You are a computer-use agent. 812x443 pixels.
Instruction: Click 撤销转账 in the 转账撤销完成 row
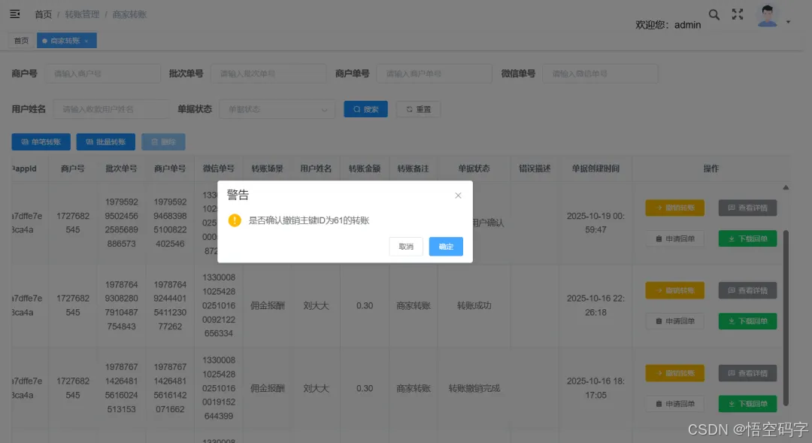[674, 373]
